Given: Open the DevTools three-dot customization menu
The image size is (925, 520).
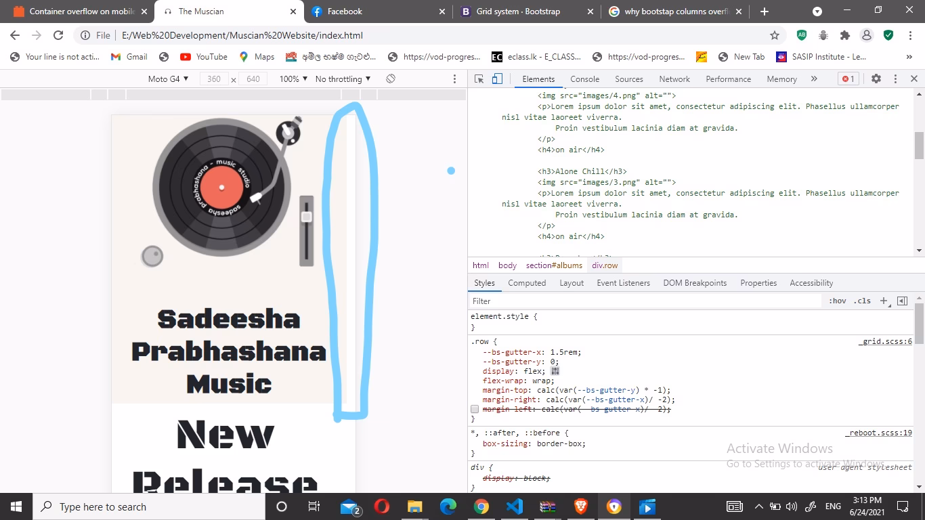Looking at the screenshot, I should pos(895,79).
